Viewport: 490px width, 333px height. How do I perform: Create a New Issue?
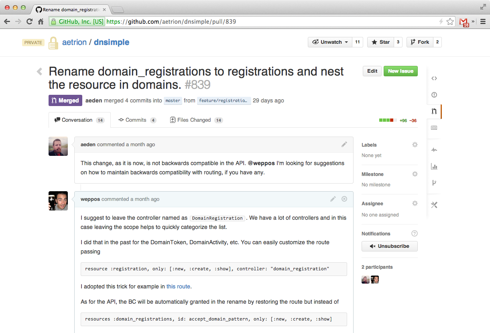[x=401, y=71]
